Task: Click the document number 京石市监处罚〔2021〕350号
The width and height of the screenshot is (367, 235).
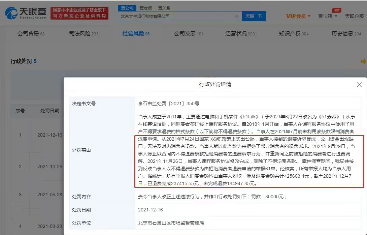Action: coord(169,104)
